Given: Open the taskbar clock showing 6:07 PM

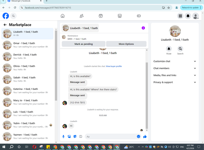Looking at the screenshot, I should tap(190, 147).
